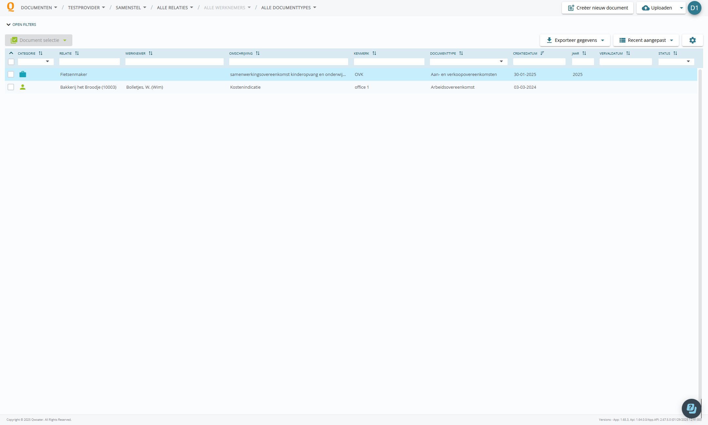The height and width of the screenshot is (425, 708).
Task: Click the Exporteer gegevens button
Action: click(575, 40)
